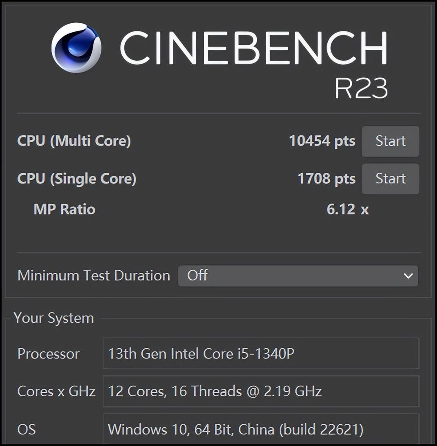This screenshot has height=446, width=437.
Task: Click the 6.12 x ratio value
Action: pos(348,210)
